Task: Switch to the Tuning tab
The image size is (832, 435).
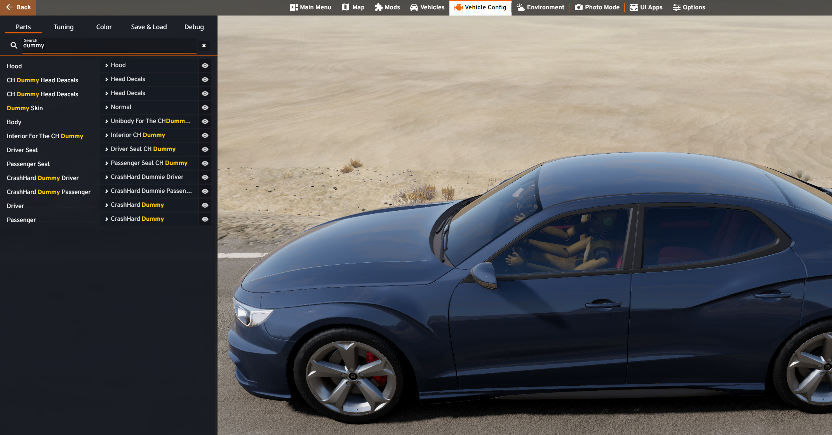Action: (x=63, y=27)
